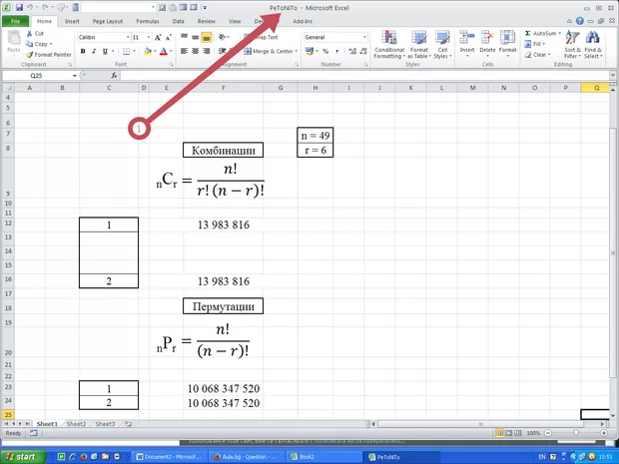Open the File tab
This screenshot has height=464, width=619.
(15, 21)
